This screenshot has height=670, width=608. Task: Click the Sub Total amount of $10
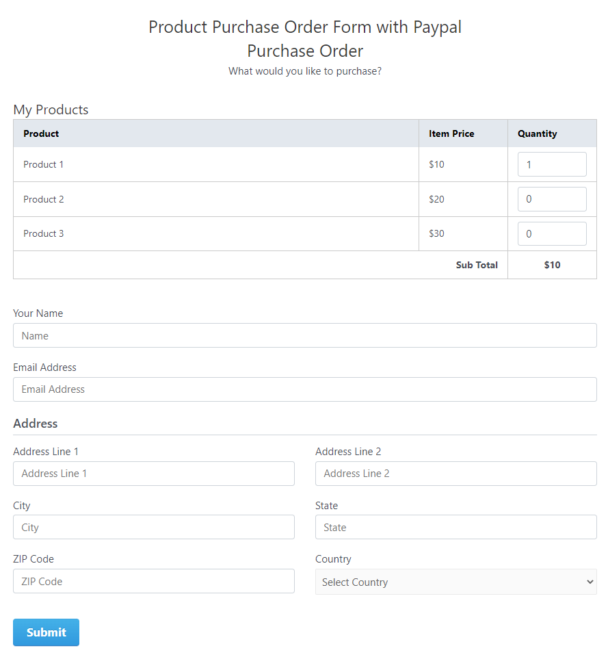552,265
